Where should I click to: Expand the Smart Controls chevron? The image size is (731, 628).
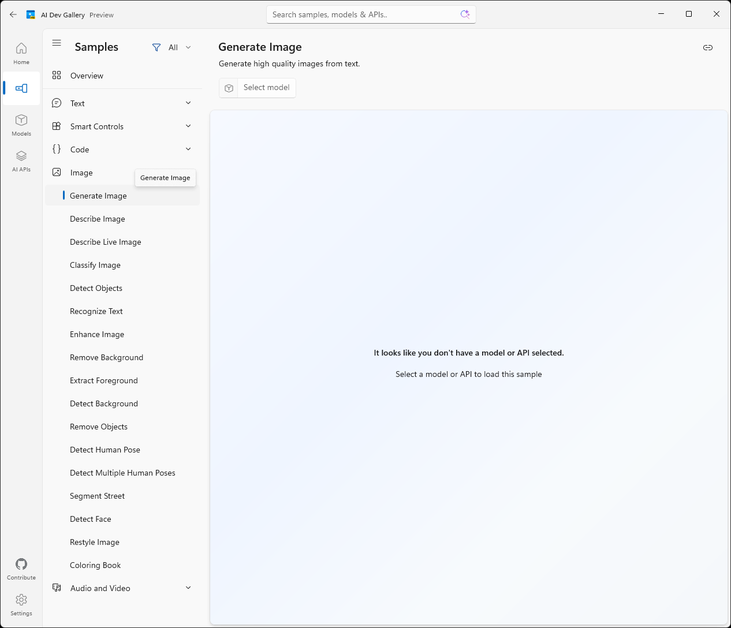[188, 126]
